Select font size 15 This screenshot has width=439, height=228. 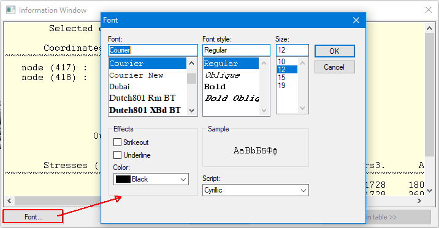click(287, 77)
